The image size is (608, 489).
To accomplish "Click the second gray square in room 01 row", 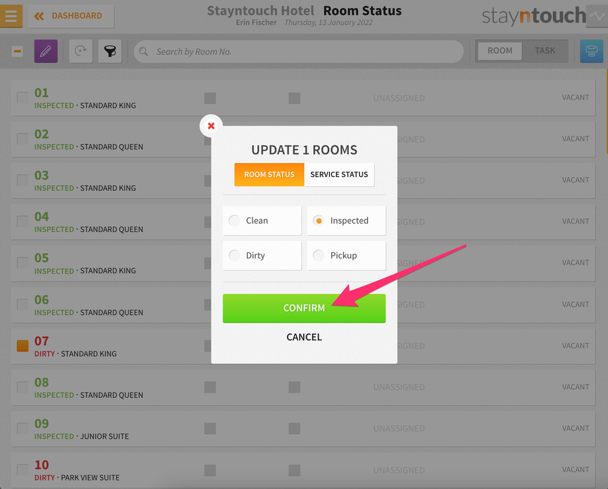I will pyautogui.click(x=294, y=98).
